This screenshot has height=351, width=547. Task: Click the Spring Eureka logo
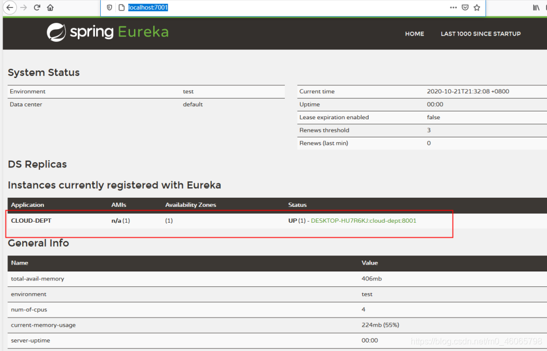tap(108, 32)
